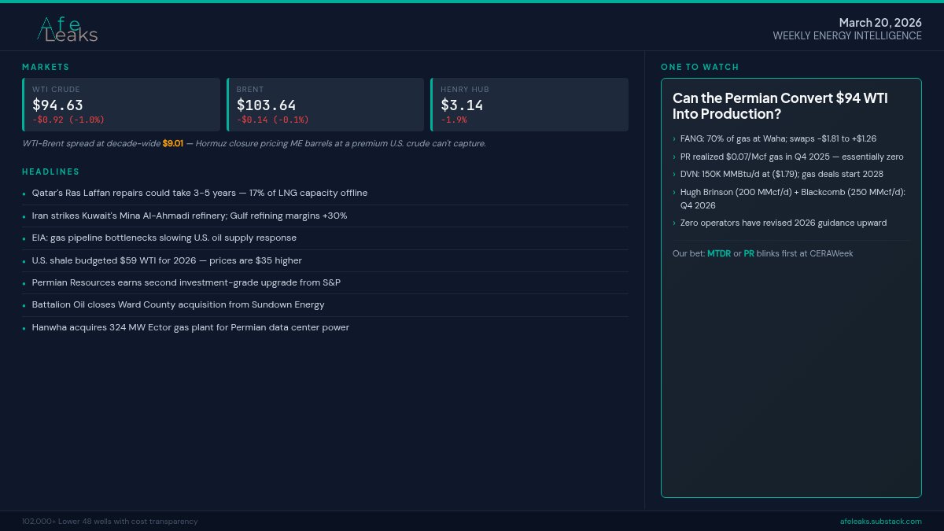
Task: Click the $94.63 WTI price
Action: pos(57,105)
